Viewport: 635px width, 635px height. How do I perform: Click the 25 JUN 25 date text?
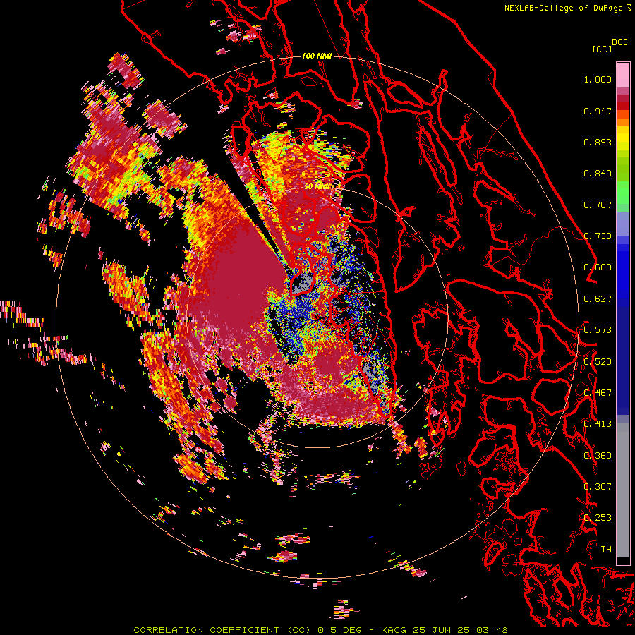(442, 630)
